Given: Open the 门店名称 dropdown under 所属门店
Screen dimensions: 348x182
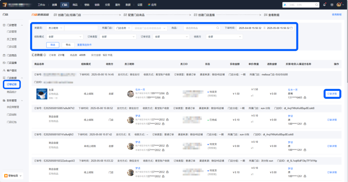Looking at the screenshot, I should [123, 28].
